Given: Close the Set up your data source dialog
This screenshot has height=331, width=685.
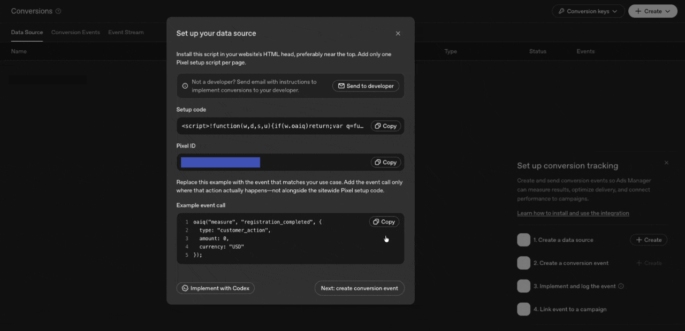Looking at the screenshot, I should coord(398,33).
